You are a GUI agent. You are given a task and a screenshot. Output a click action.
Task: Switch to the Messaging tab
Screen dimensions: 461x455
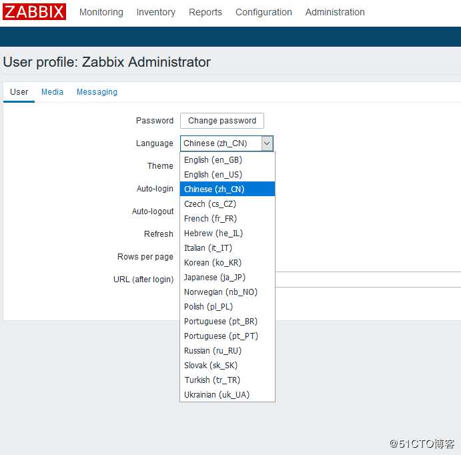97,91
